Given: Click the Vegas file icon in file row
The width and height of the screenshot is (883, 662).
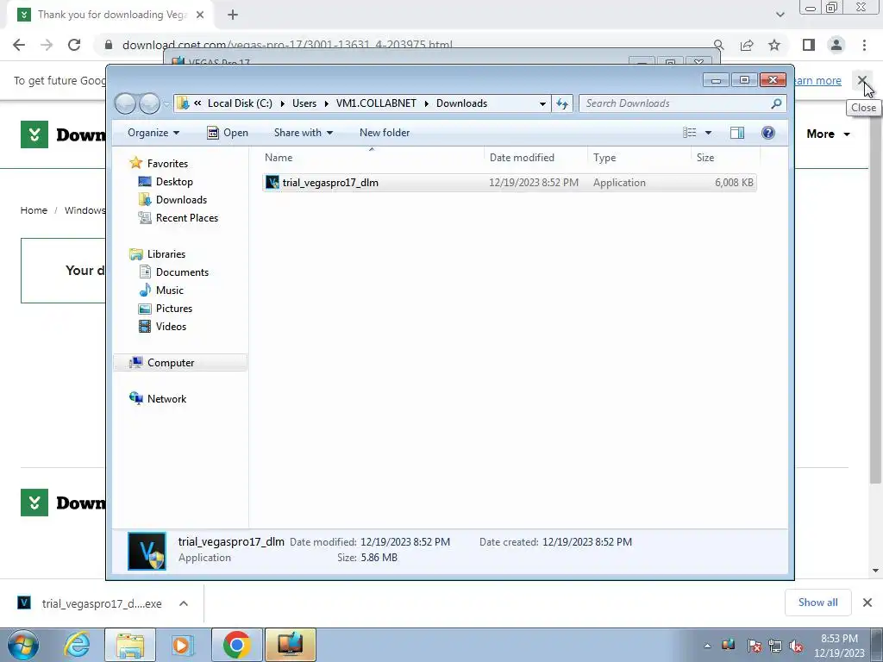Looking at the screenshot, I should 272,183.
